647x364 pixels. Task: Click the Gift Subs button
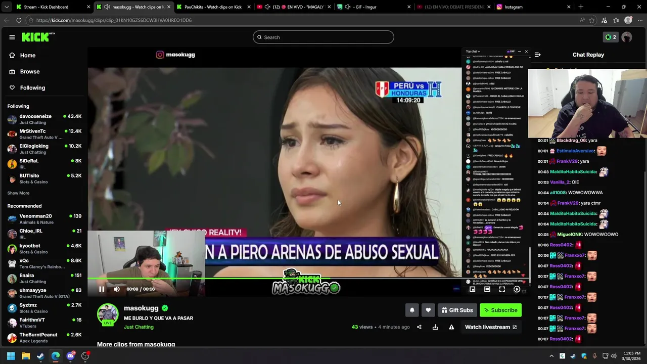pyautogui.click(x=457, y=310)
